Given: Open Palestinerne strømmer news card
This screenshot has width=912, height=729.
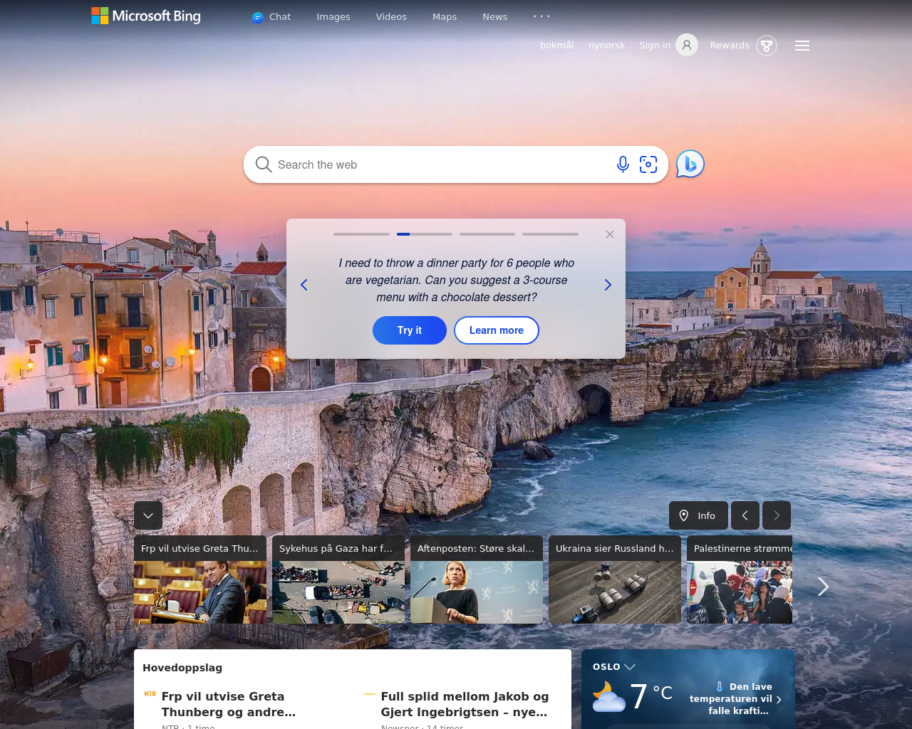Looking at the screenshot, I should (740, 579).
